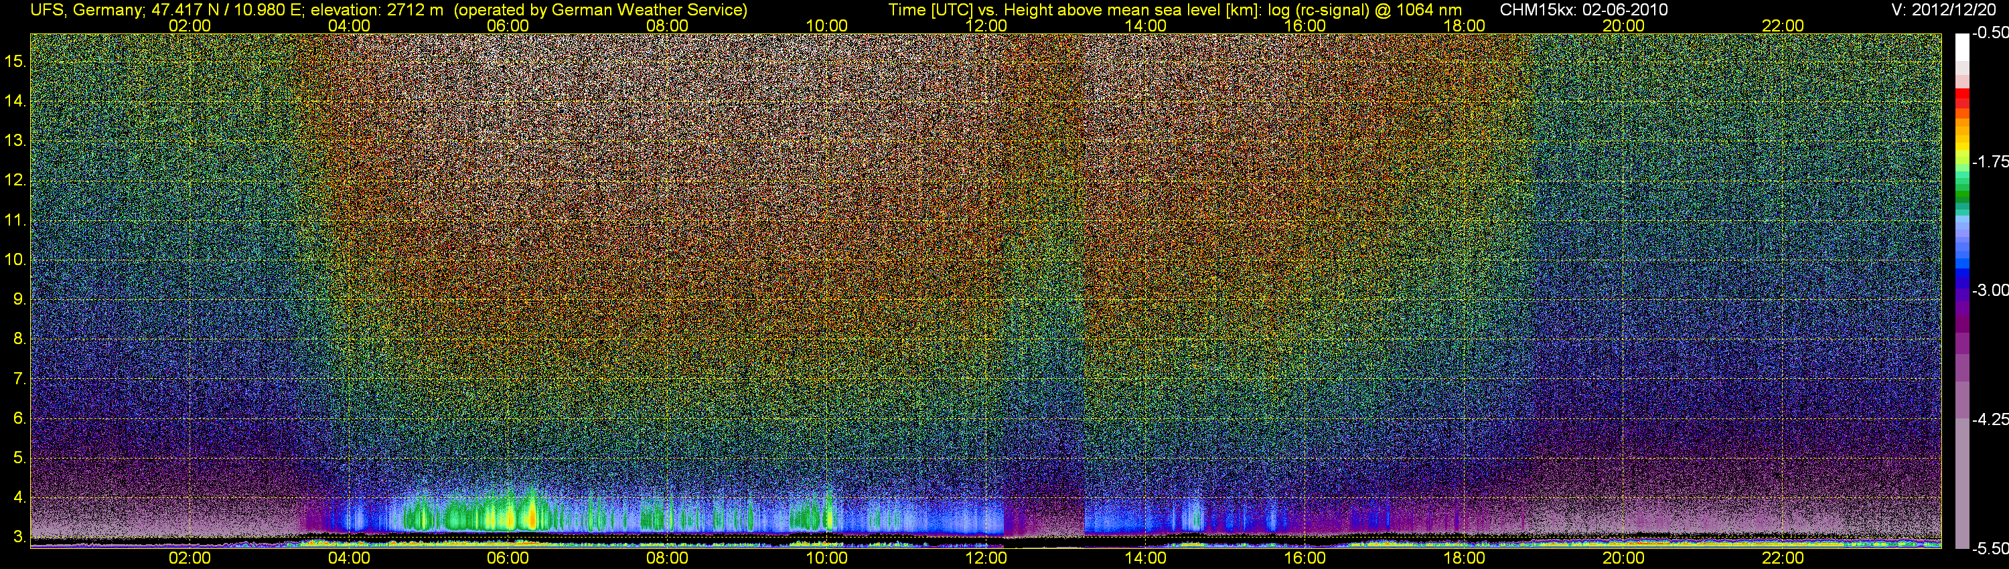The width and height of the screenshot is (2009, 569).
Task: Click the color scale value -4.25
Action: click(1990, 419)
